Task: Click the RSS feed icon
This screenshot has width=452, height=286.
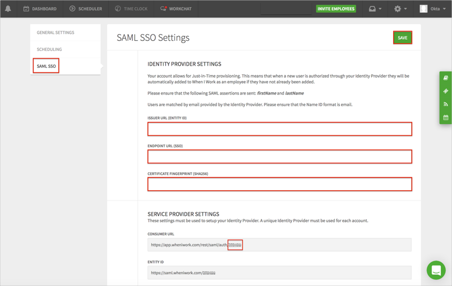Action: pyautogui.click(x=446, y=104)
